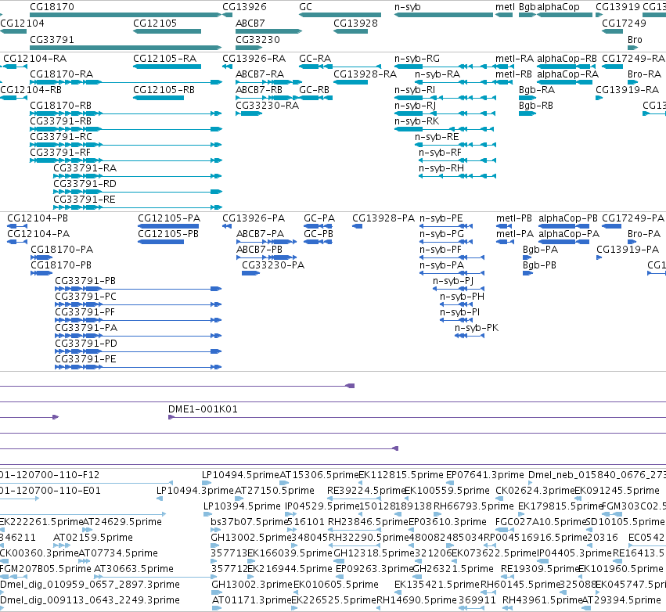Click the n-syb-PK protein label

tap(477, 328)
